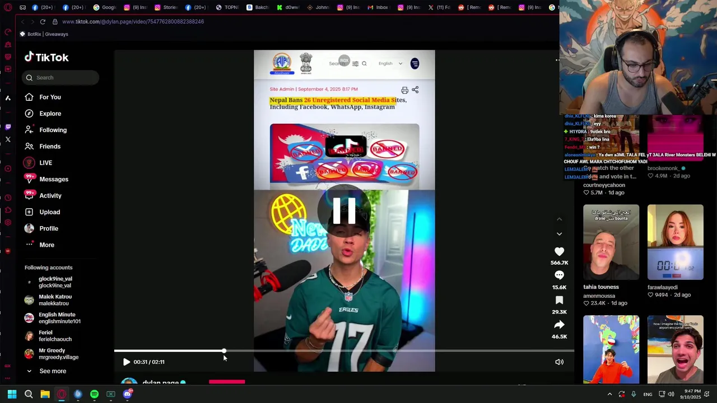The height and width of the screenshot is (403, 717).
Task: Switch to the Gmail Inbox tab
Action: [x=378, y=7]
